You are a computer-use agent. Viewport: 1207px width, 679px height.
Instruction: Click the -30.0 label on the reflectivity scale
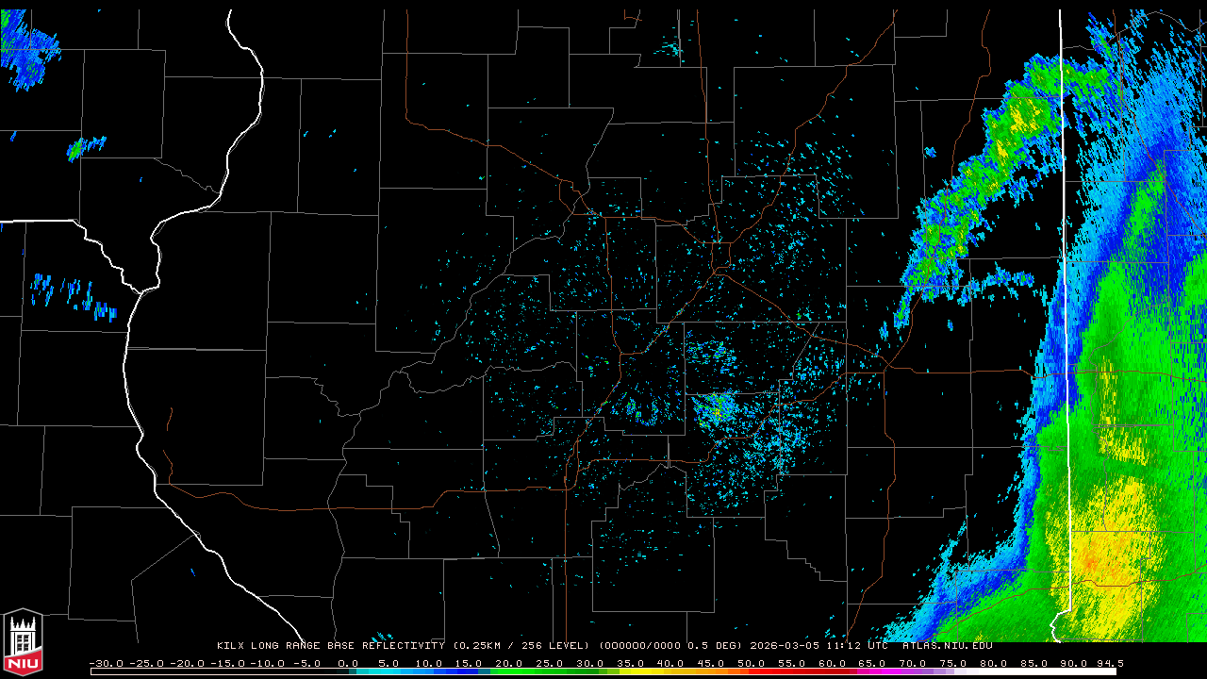click(106, 663)
